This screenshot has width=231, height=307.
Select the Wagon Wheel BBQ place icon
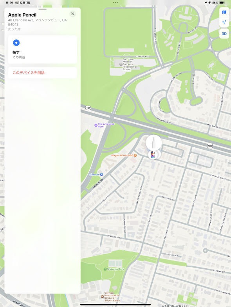coord(135,155)
